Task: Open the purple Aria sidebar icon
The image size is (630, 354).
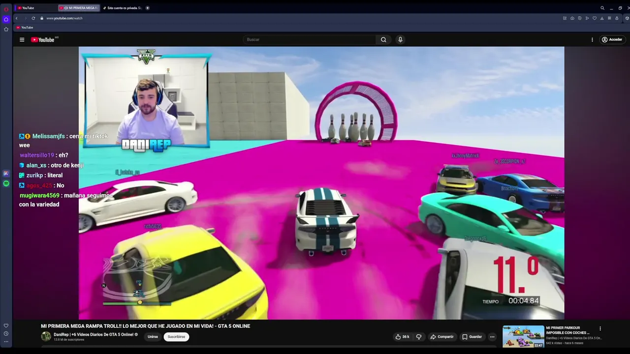Action: point(6,174)
